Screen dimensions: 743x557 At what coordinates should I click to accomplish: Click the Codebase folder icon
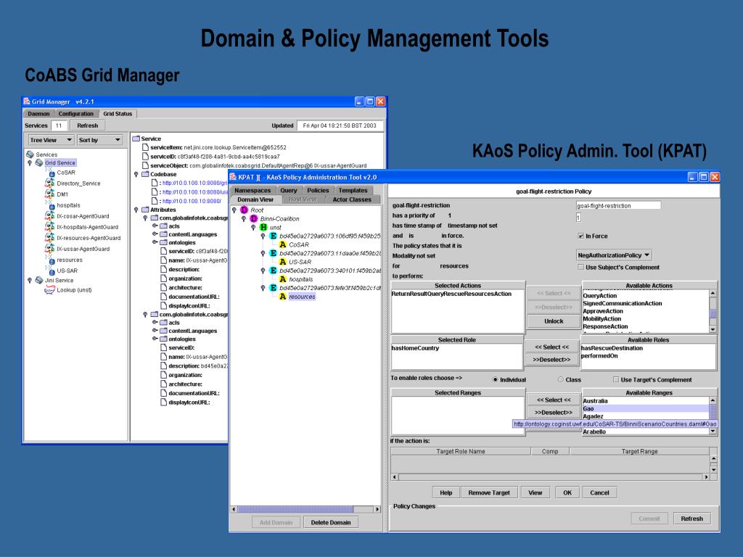click(x=145, y=174)
